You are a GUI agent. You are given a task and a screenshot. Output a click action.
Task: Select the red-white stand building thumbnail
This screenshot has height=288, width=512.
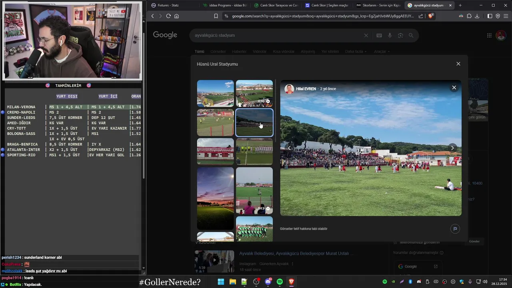point(215,151)
